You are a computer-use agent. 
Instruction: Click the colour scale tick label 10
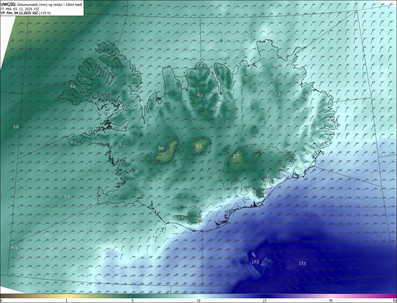coord(198,301)
